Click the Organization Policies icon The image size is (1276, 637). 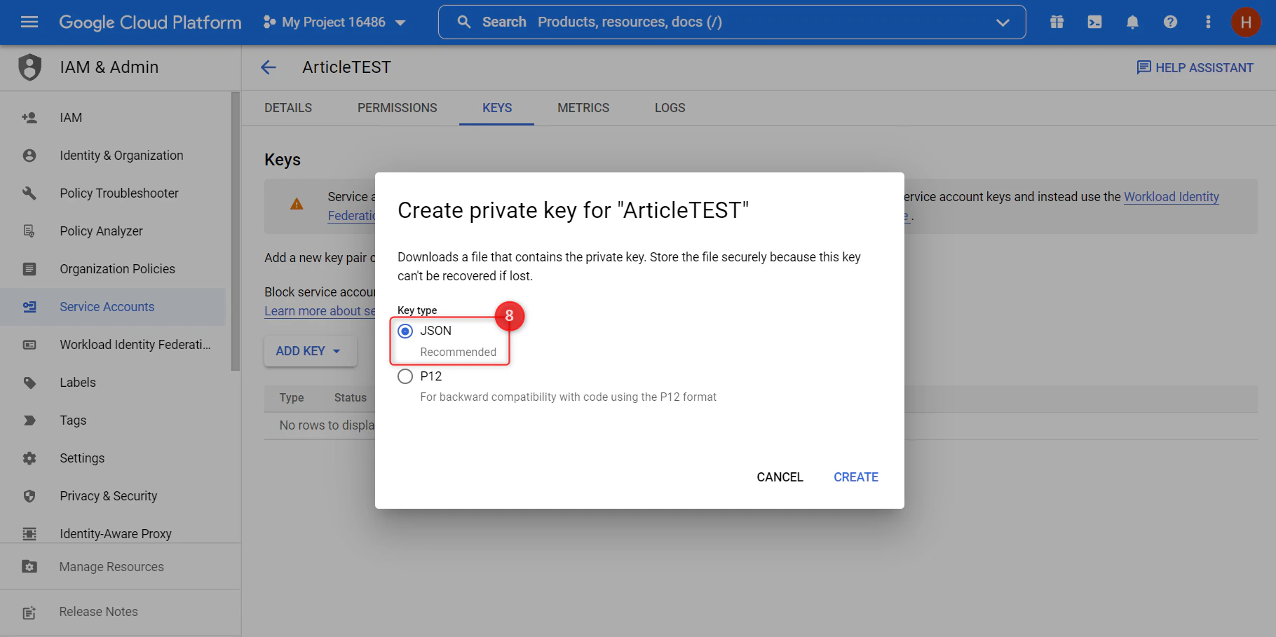tap(29, 269)
